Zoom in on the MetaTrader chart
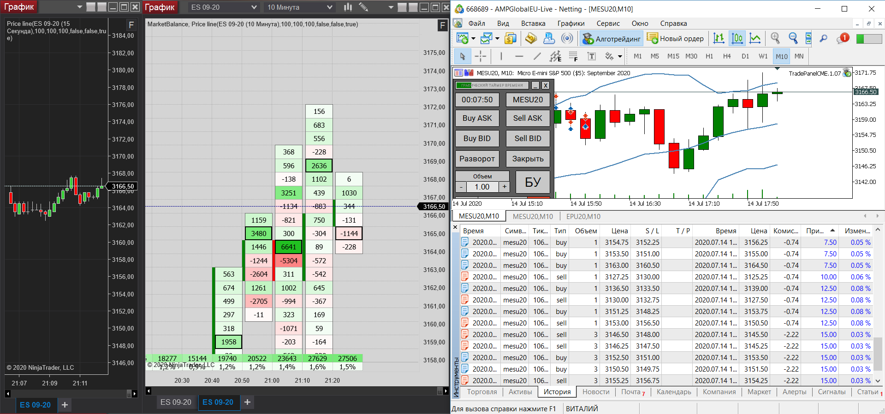This screenshot has width=885, height=414. (776, 39)
